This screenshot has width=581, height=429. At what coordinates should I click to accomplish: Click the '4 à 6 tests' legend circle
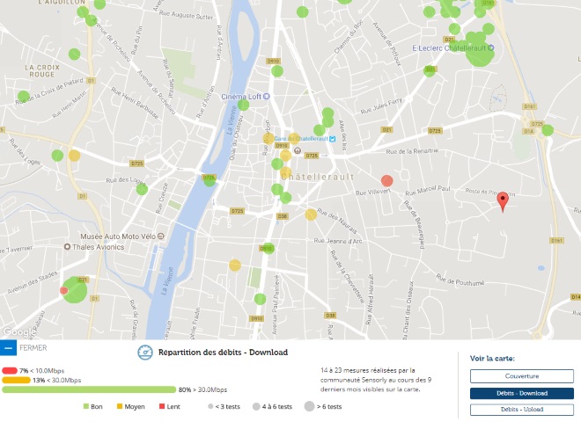[x=256, y=406]
